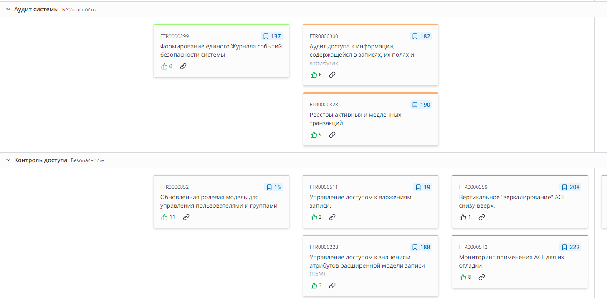Click feature ID FTR0000228

[324, 247]
